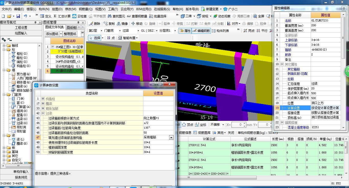Click the X coordinate input field
The height and width of the screenshot is (188, 349).
[x=237, y=125]
